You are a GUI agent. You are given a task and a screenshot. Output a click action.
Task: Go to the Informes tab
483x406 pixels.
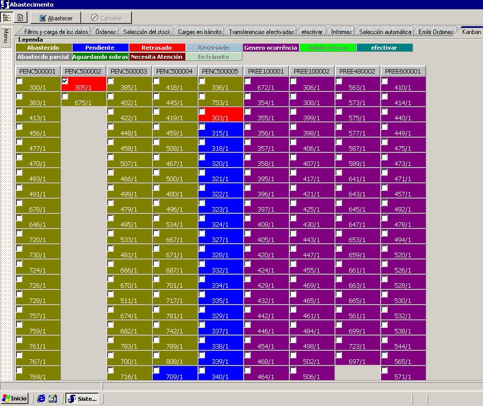tap(341, 32)
